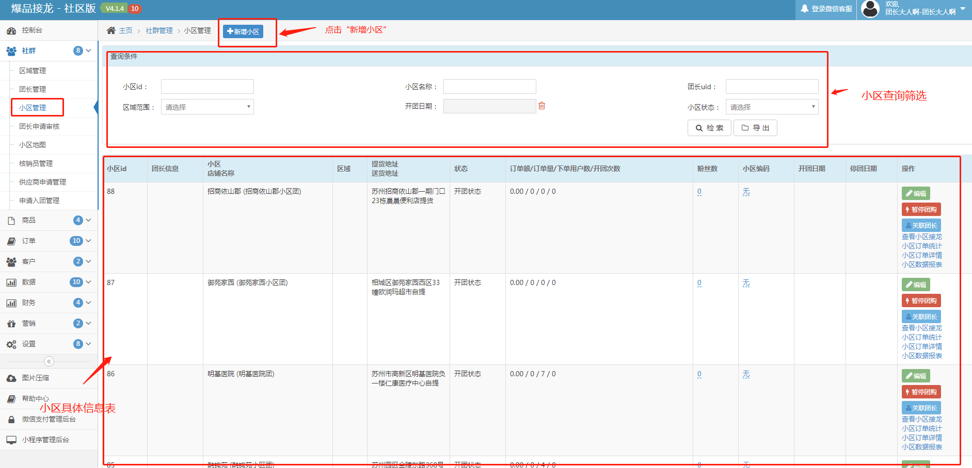Click 编辑 for 招商依山郡 row
972x468 pixels.
tap(916, 193)
